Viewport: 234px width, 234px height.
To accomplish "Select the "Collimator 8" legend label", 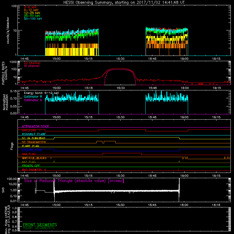I will pyautogui.click(x=33, y=97).
